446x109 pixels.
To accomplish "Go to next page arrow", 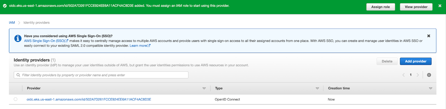I will [418, 75].
